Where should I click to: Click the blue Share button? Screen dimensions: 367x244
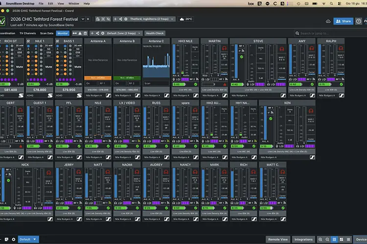pos(344,21)
